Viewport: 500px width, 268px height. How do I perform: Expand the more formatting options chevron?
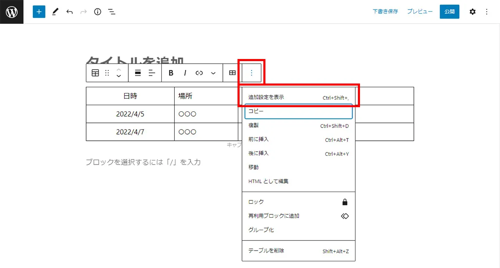pyautogui.click(x=213, y=73)
